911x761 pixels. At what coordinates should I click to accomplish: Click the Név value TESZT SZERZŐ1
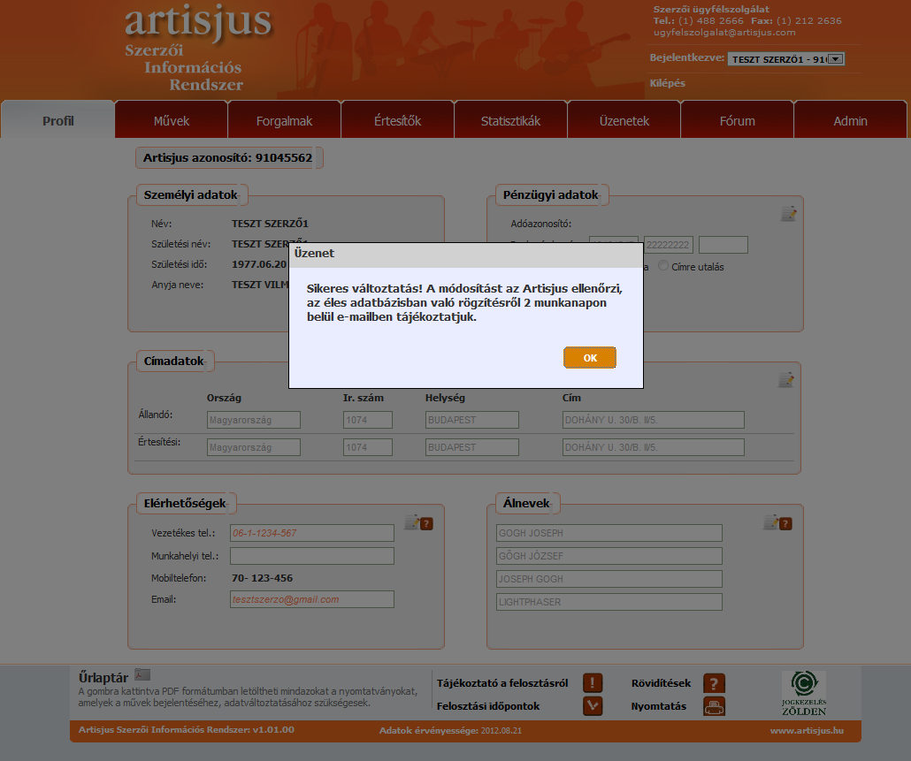tap(270, 224)
